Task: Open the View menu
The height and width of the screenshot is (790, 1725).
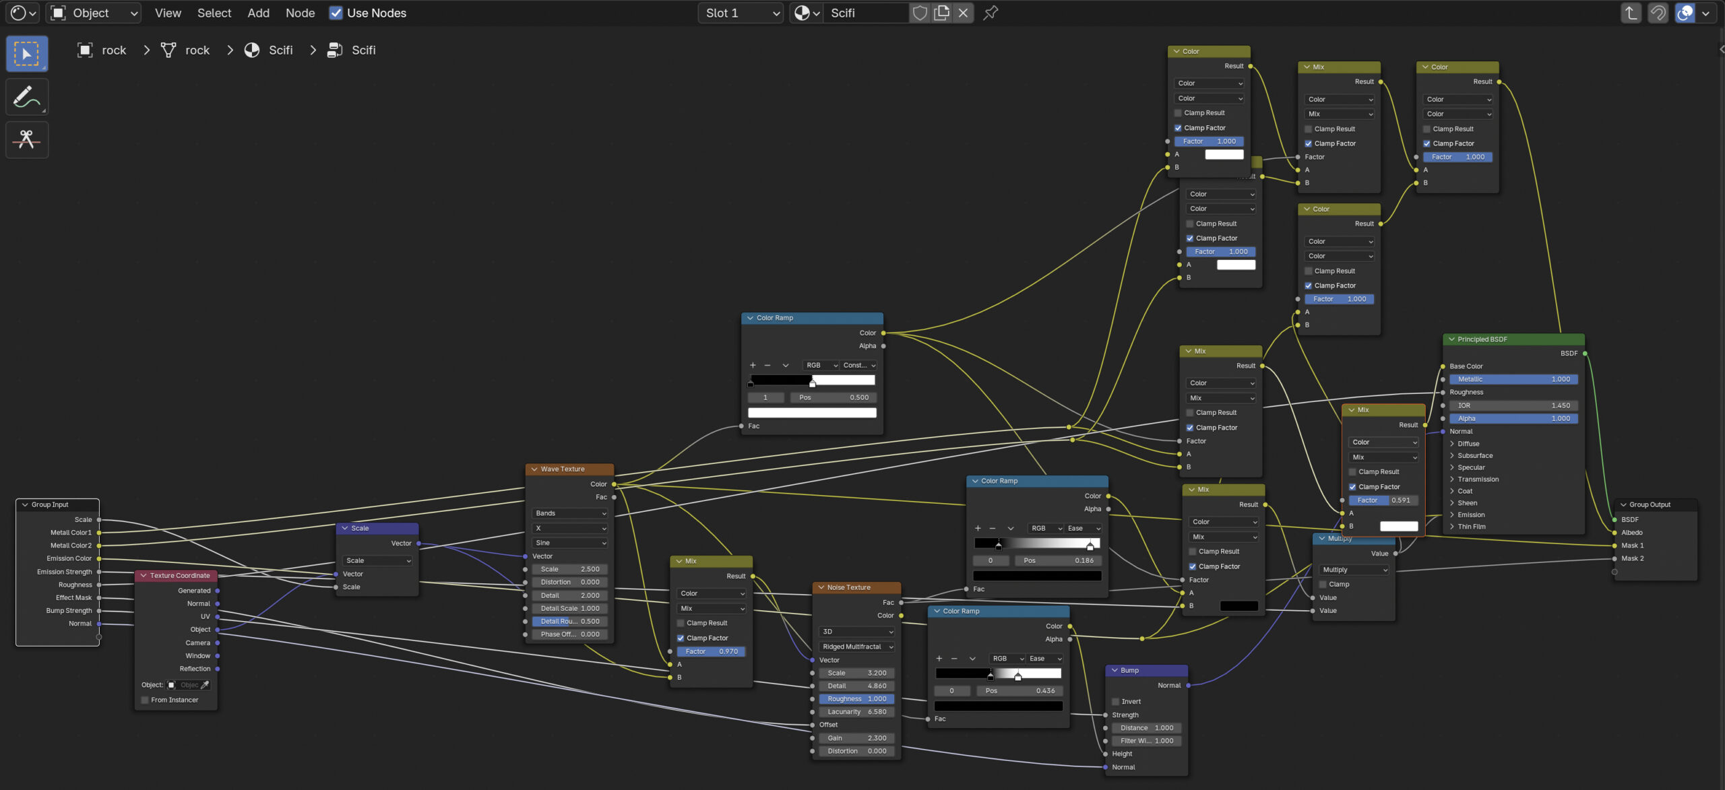Action: point(168,13)
